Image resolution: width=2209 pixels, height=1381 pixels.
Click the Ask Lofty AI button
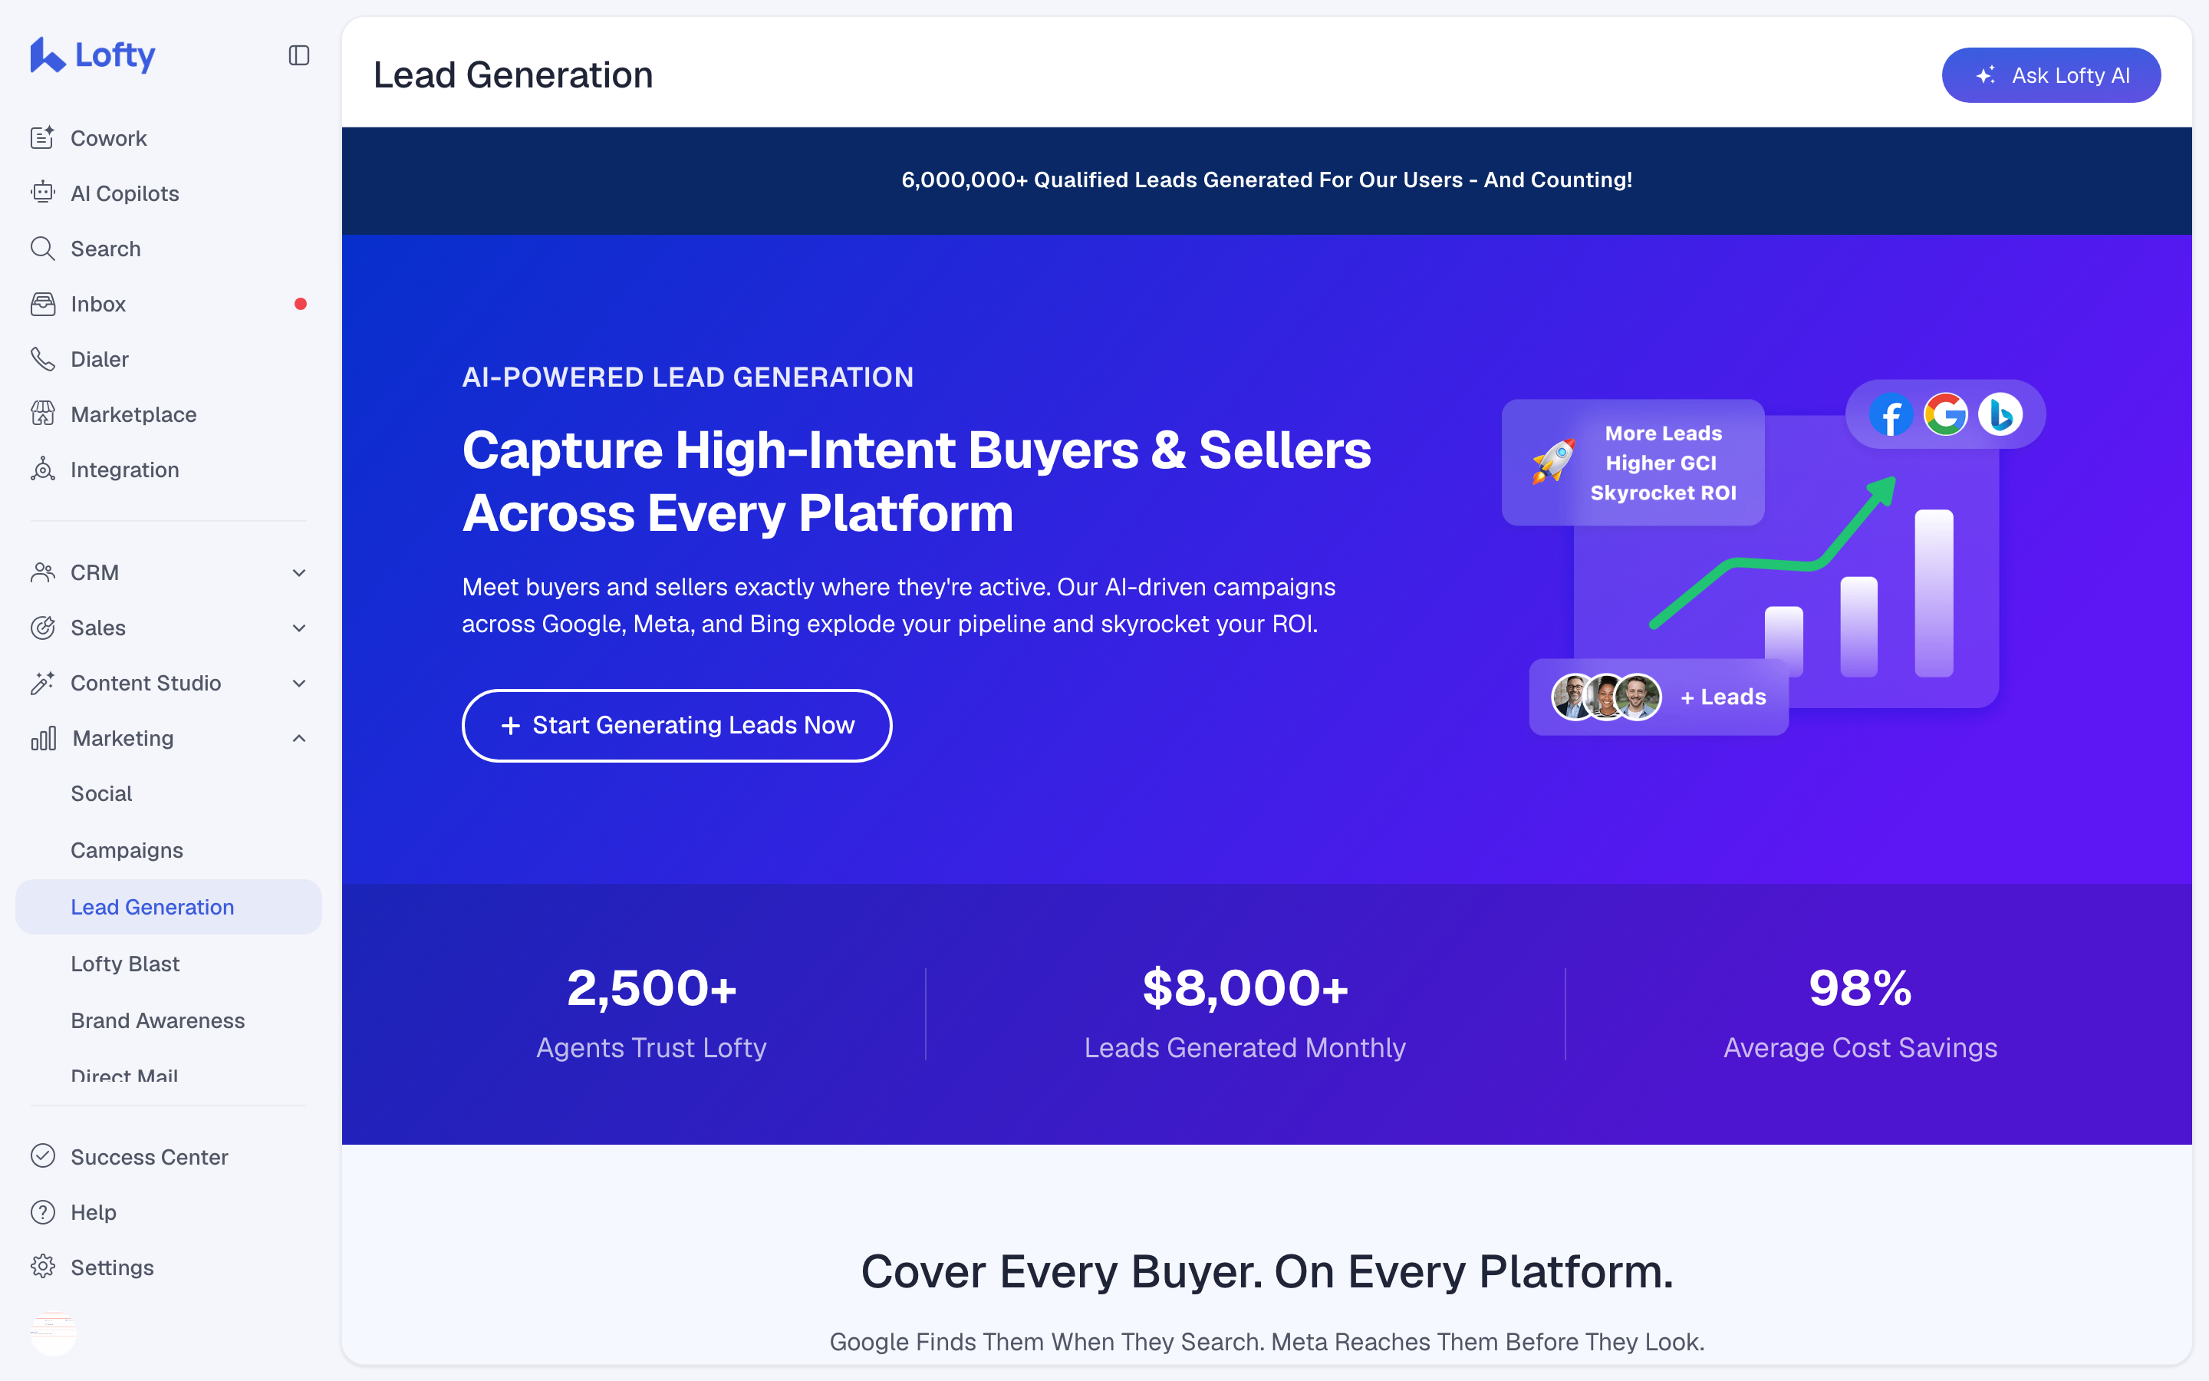(x=2050, y=75)
